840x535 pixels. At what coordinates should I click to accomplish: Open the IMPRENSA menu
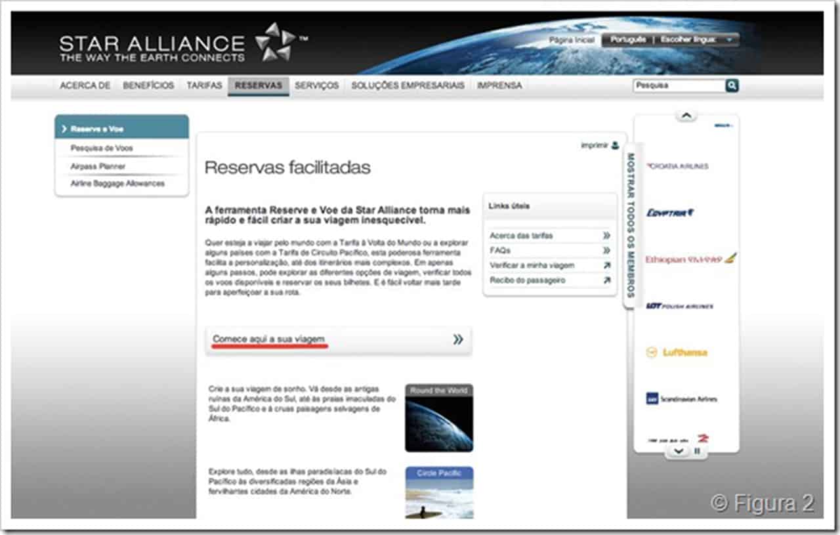coord(499,85)
